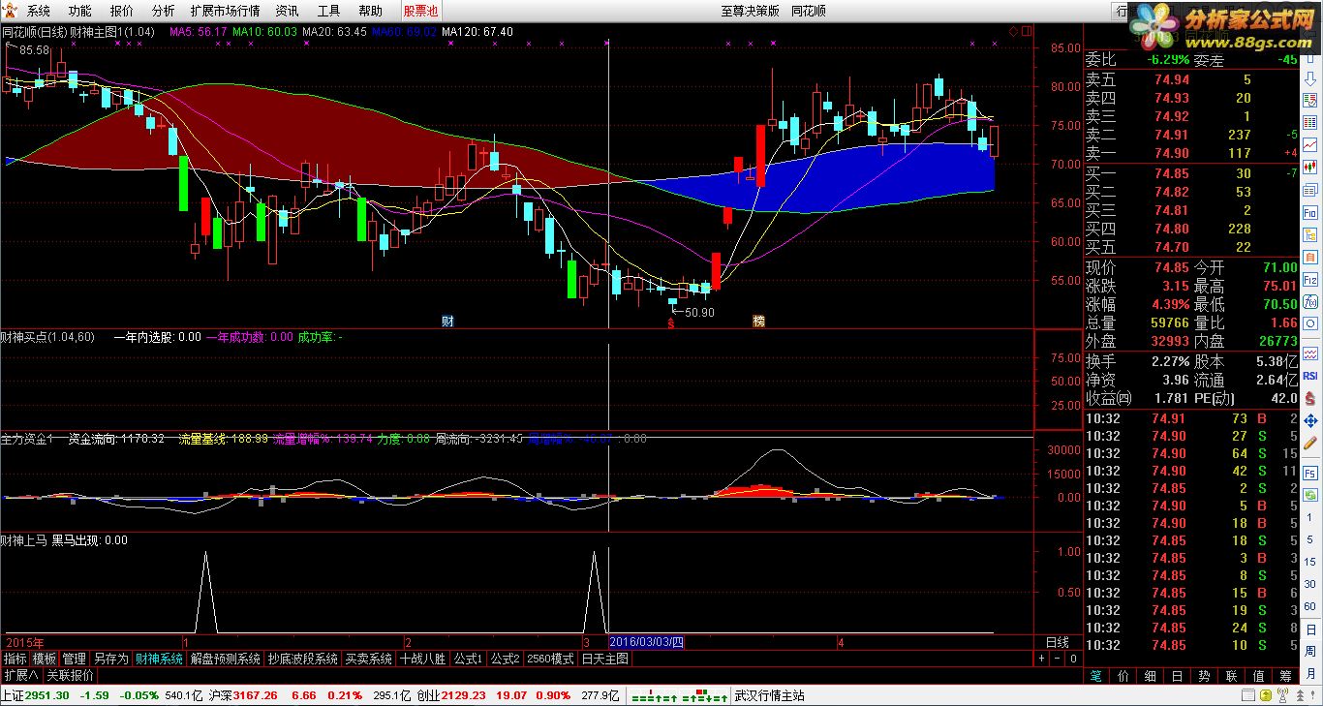Open the time-share line chart sidebar icon
Screen dimensions: 1323x706
1309,143
